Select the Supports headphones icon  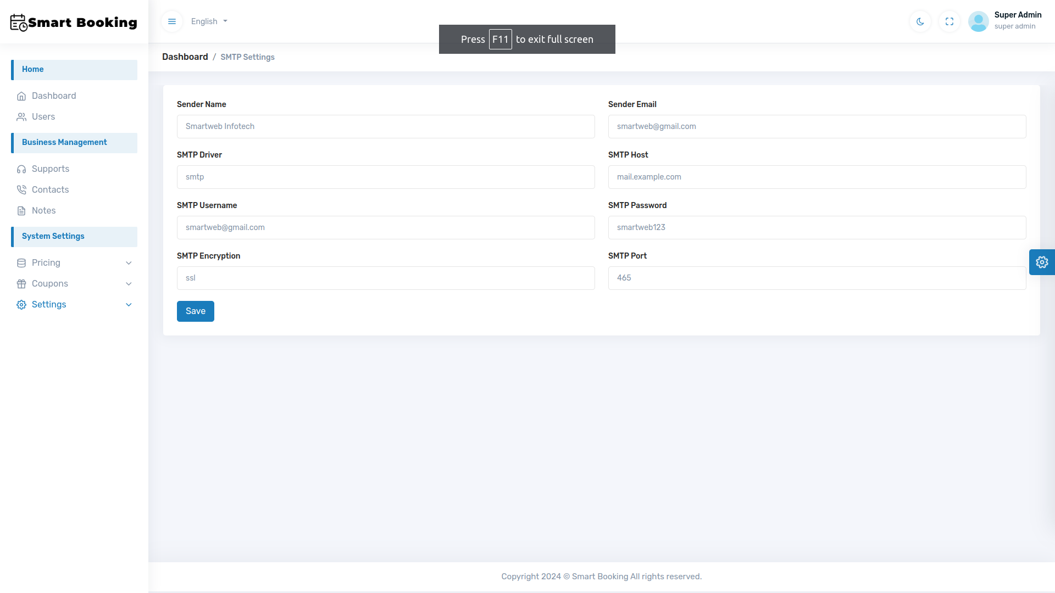pos(21,169)
